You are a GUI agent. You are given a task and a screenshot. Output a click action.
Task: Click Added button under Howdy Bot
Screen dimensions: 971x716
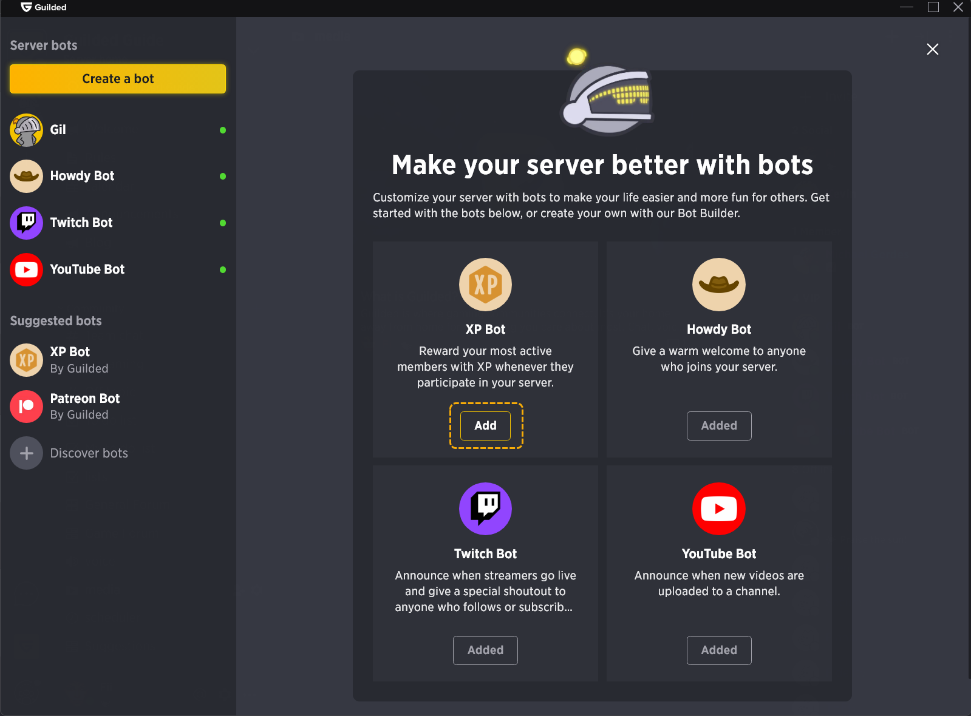coord(719,426)
